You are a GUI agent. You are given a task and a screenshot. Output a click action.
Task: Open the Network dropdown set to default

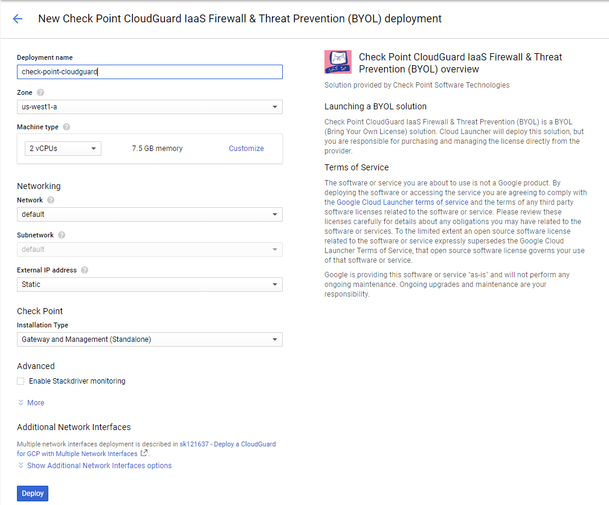[149, 214]
